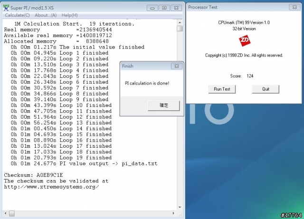
Task: Click the horizontal scrollbar left arrow
Action: [x=5, y=213]
